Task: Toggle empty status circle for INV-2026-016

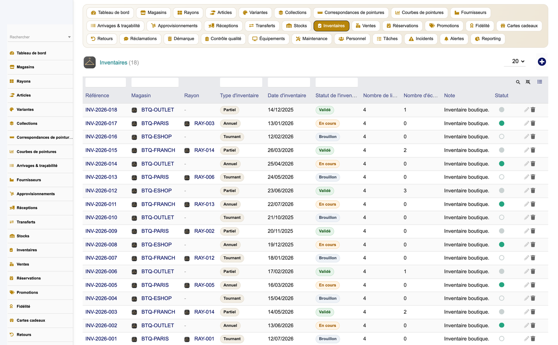Action: pos(502,137)
